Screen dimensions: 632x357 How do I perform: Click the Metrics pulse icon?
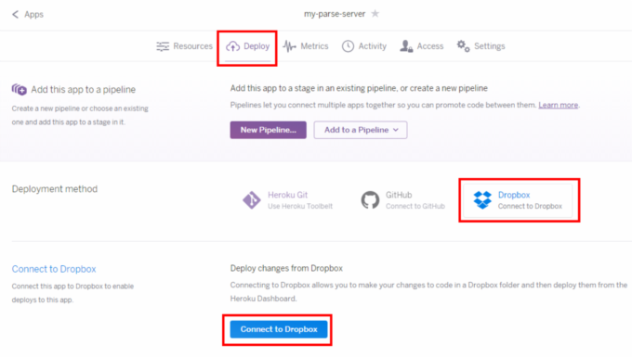(289, 46)
